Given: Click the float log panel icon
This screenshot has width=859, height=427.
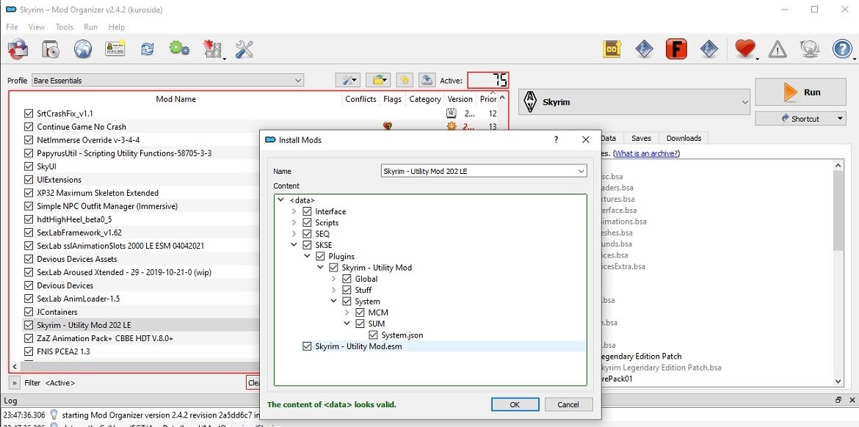Looking at the screenshot, I should (x=838, y=401).
